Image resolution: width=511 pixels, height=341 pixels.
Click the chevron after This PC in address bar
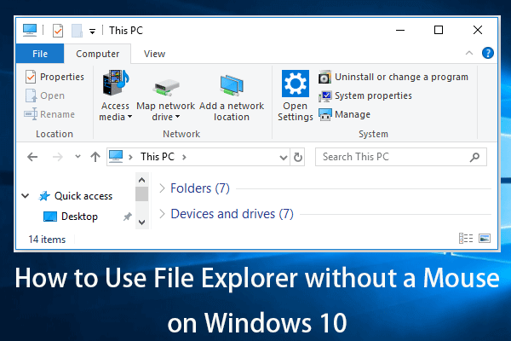tap(184, 157)
